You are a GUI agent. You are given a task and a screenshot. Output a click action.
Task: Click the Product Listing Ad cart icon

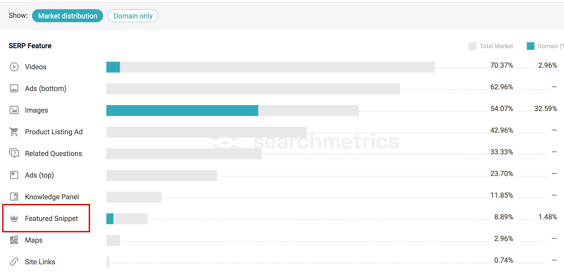coord(14,132)
